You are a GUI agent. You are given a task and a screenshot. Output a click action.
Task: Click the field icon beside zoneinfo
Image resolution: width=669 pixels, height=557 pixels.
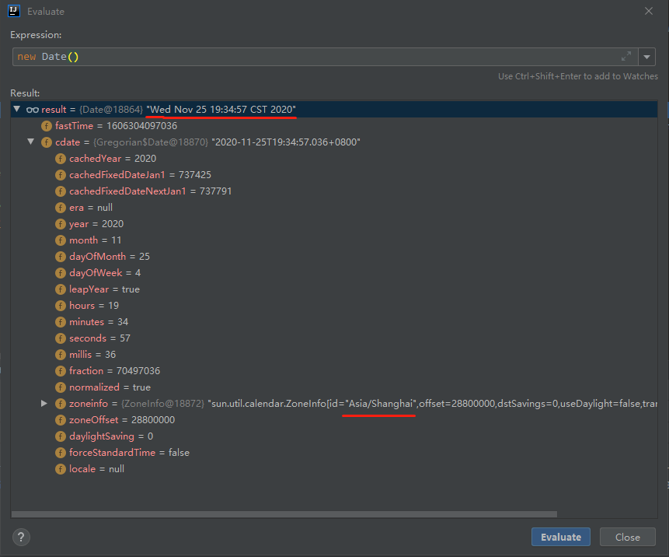click(x=60, y=403)
